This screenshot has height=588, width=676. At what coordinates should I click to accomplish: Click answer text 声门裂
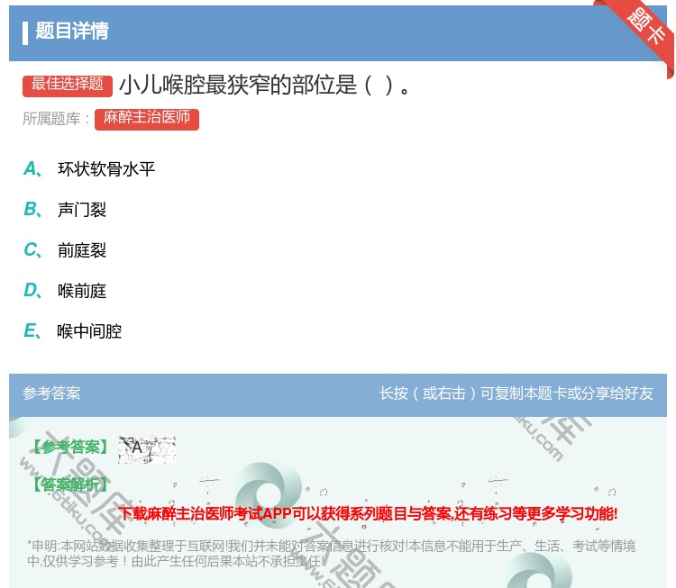tap(82, 210)
